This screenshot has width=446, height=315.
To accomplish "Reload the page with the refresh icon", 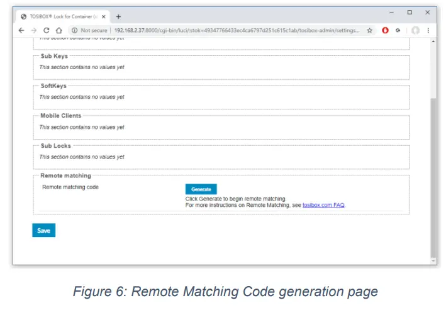I will [x=47, y=30].
